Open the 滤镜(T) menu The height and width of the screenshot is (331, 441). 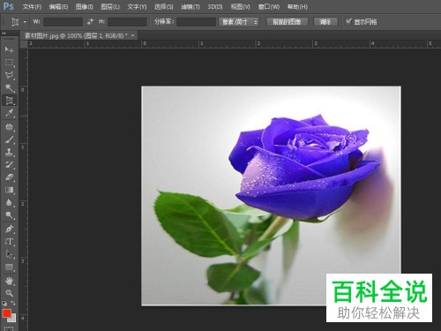pos(191,6)
